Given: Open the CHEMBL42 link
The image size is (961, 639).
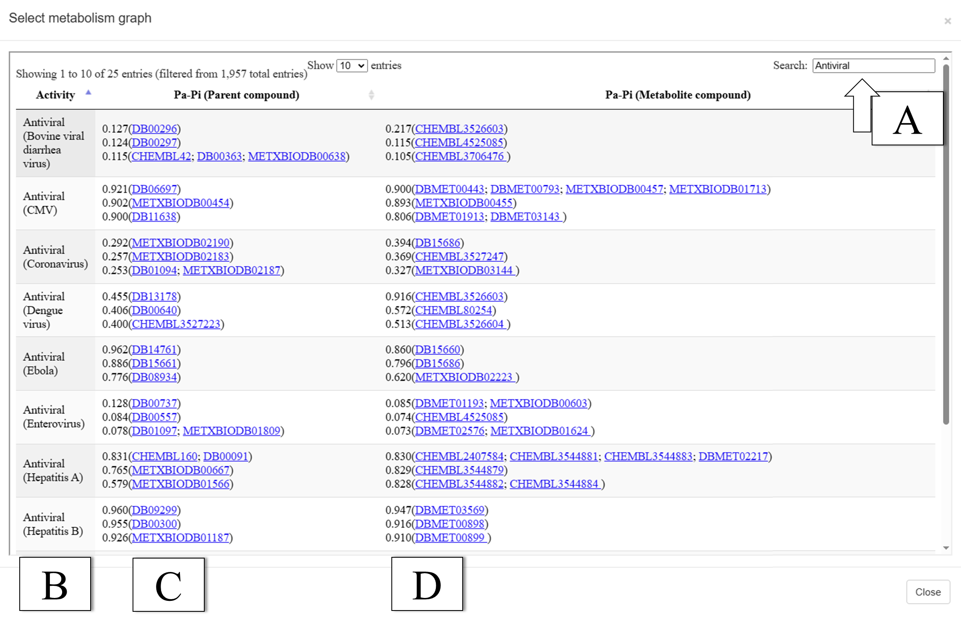Looking at the screenshot, I should pyautogui.click(x=161, y=156).
